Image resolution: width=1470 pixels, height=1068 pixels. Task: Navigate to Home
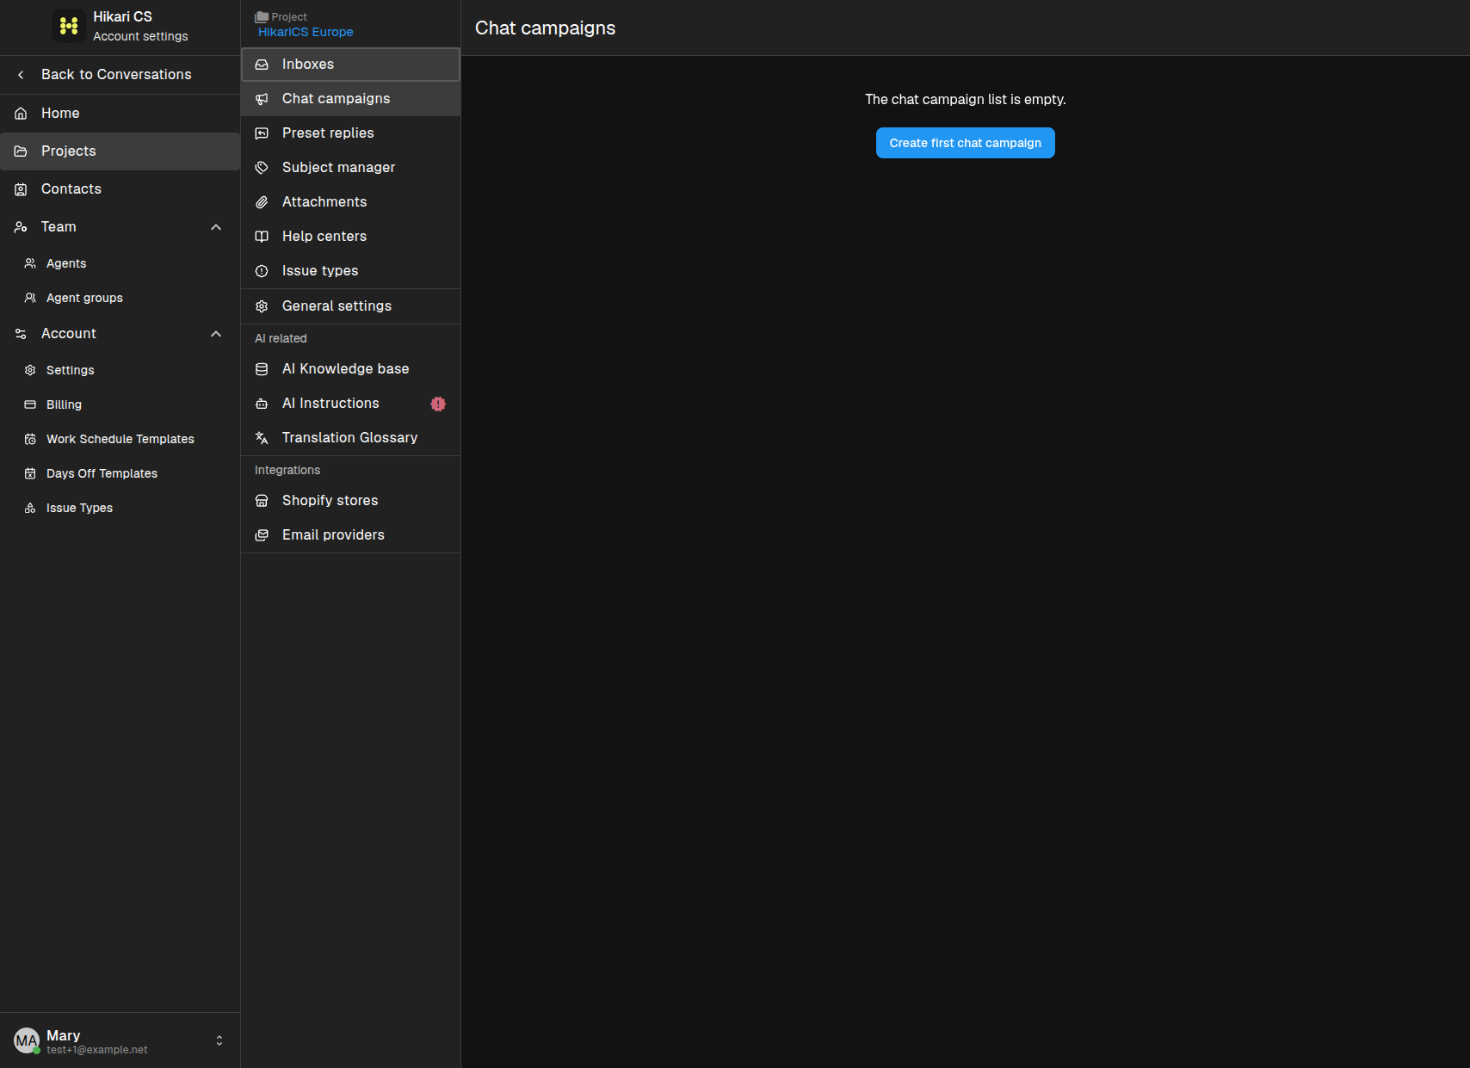click(x=120, y=114)
